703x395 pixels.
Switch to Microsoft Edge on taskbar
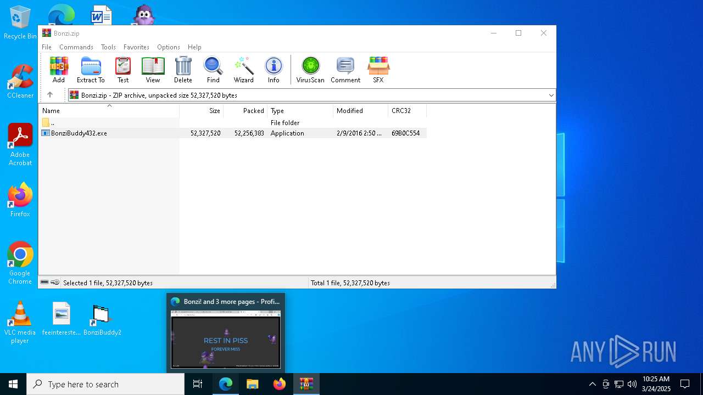click(226, 384)
